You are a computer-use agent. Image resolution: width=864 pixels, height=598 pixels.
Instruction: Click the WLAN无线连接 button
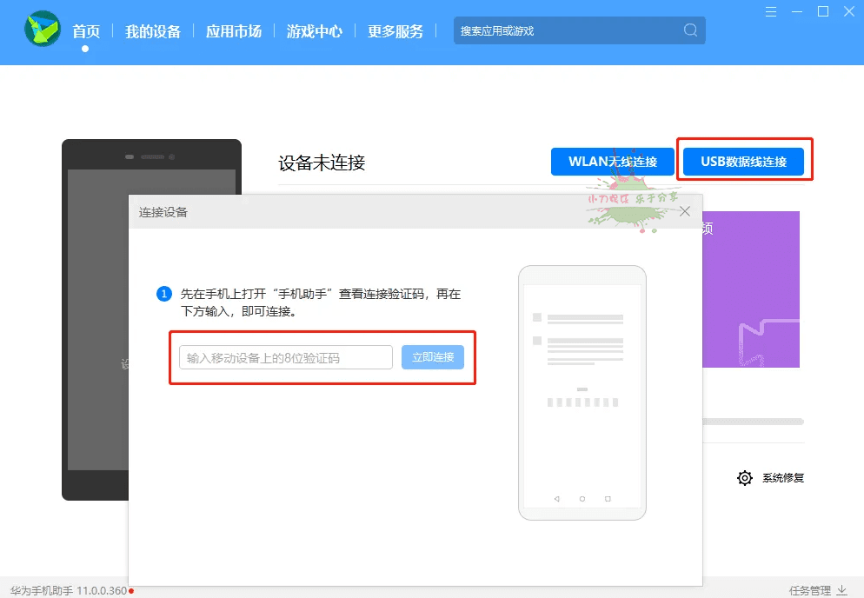point(612,161)
